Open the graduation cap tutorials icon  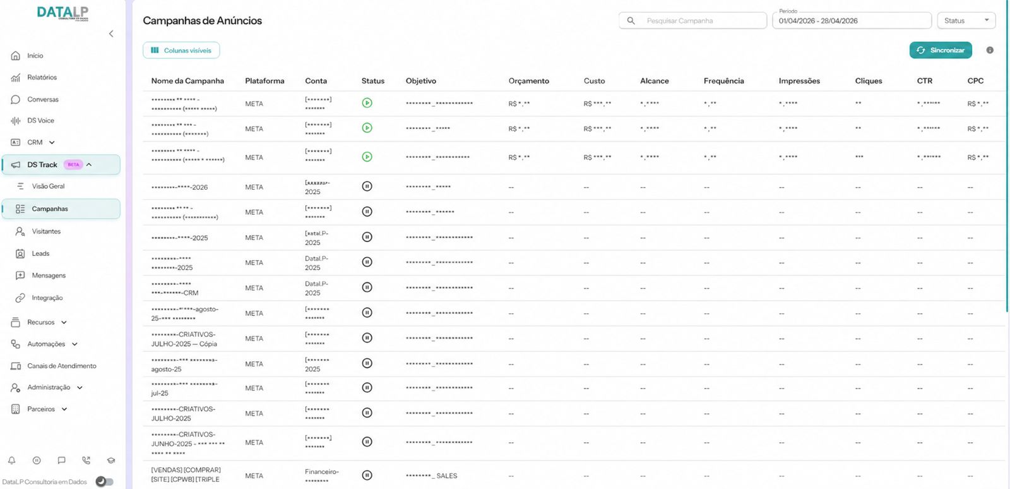pos(111,461)
